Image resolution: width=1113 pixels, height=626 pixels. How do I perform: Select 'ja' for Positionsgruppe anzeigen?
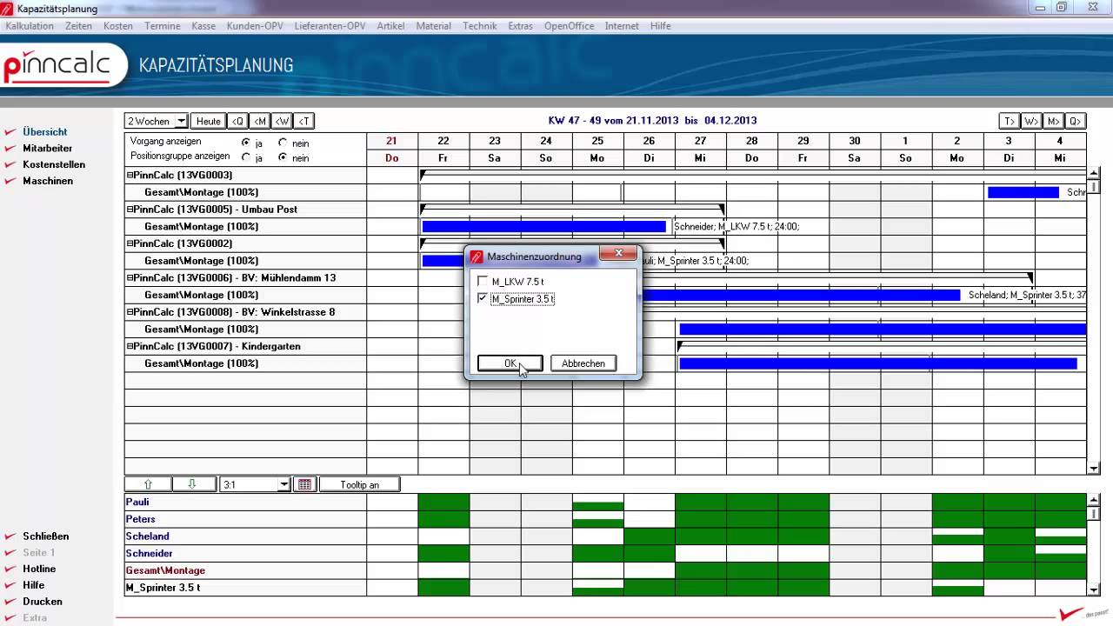[x=246, y=158]
